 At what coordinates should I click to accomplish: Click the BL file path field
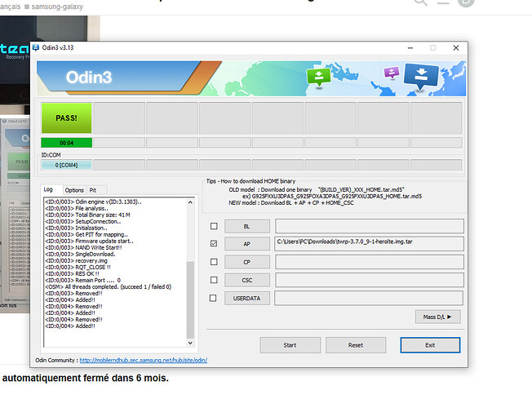pyautogui.click(x=370, y=226)
